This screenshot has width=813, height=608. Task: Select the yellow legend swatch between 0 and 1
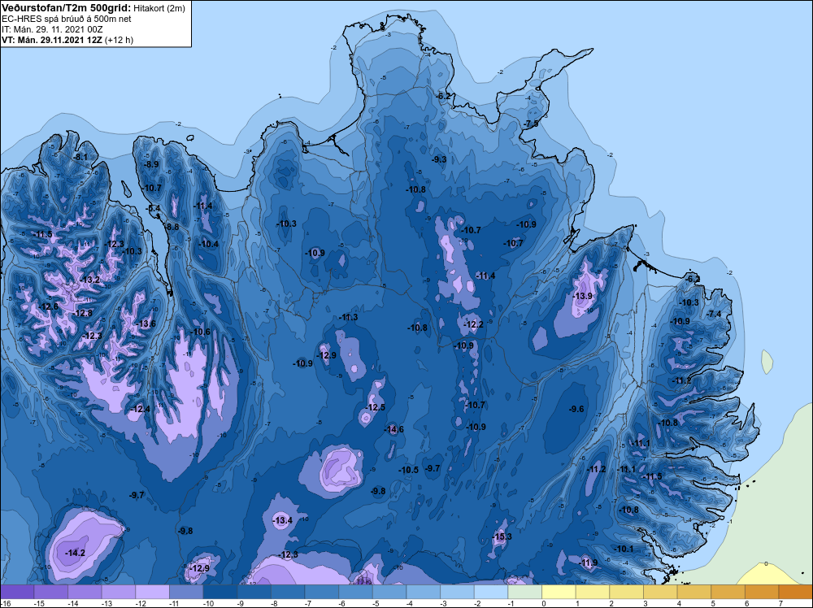tap(559, 592)
